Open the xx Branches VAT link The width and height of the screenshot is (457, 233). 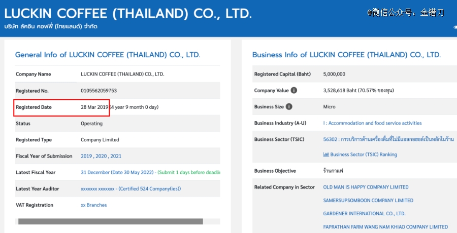click(x=93, y=205)
